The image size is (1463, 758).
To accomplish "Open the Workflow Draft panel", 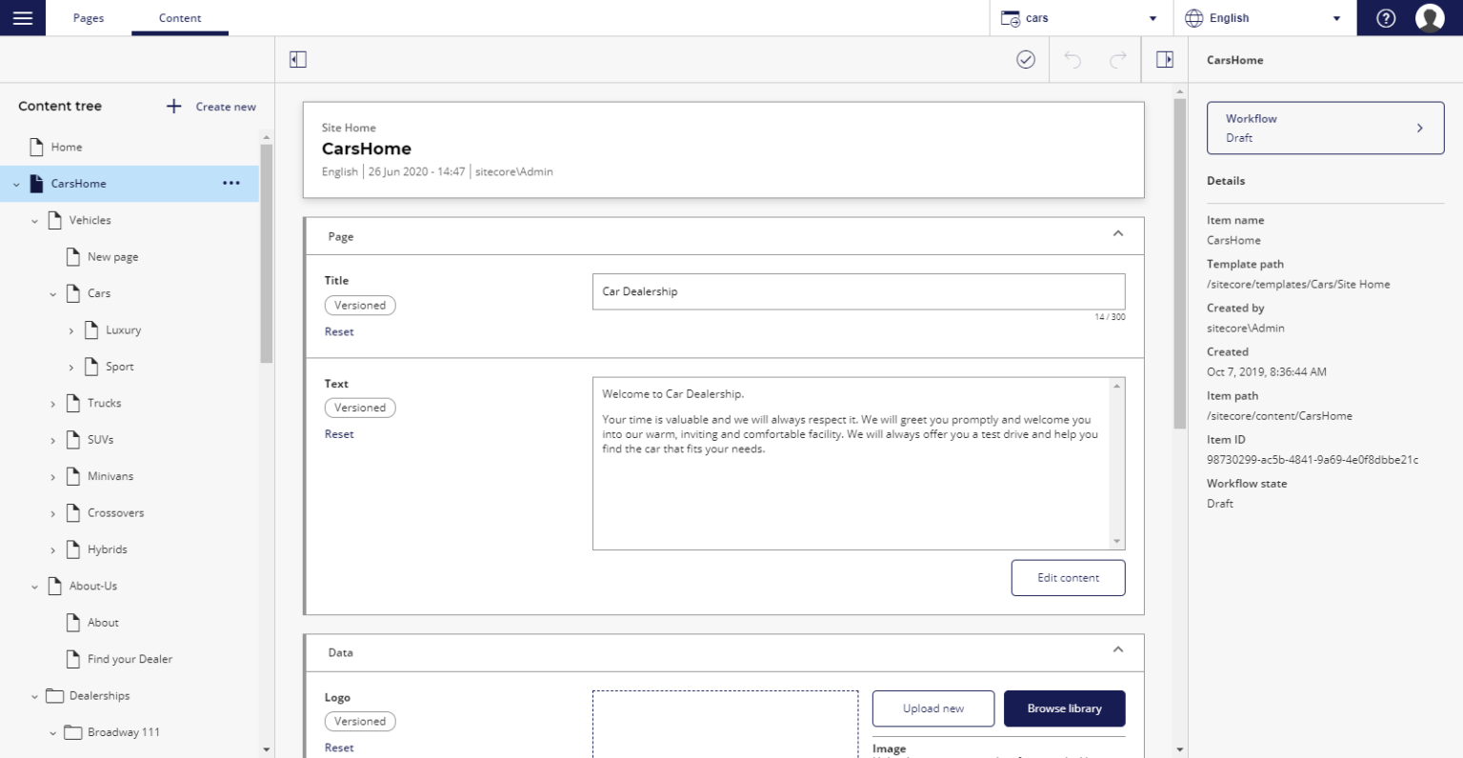I will pos(1325,128).
